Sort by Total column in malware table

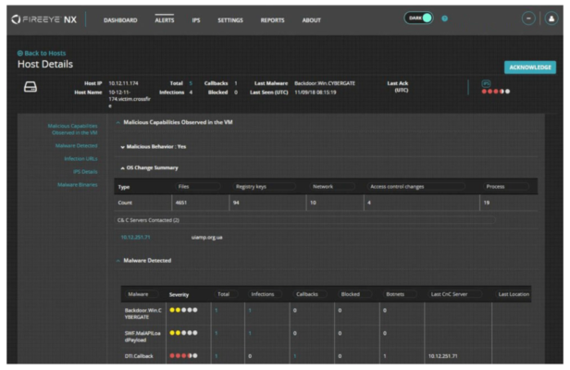click(227, 294)
